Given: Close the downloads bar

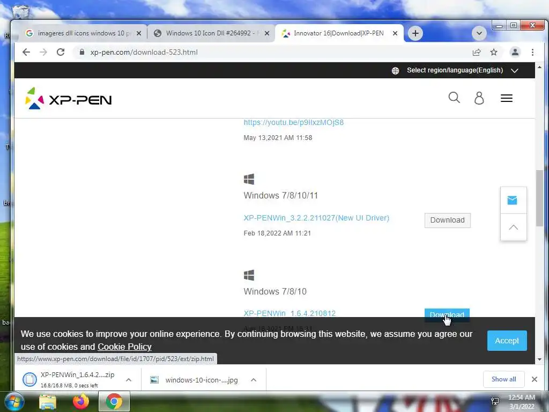Looking at the screenshot, I should (x=535, y=379).
